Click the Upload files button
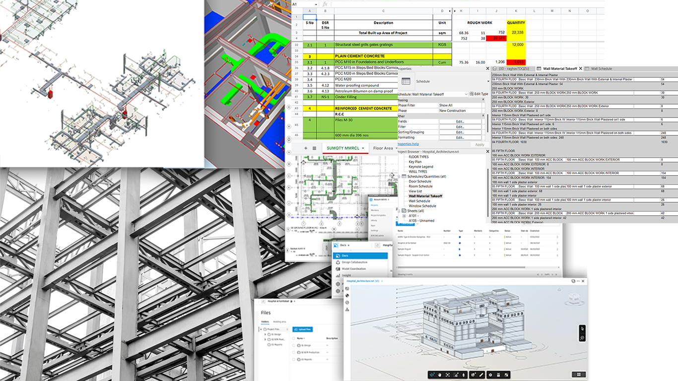 302,329
